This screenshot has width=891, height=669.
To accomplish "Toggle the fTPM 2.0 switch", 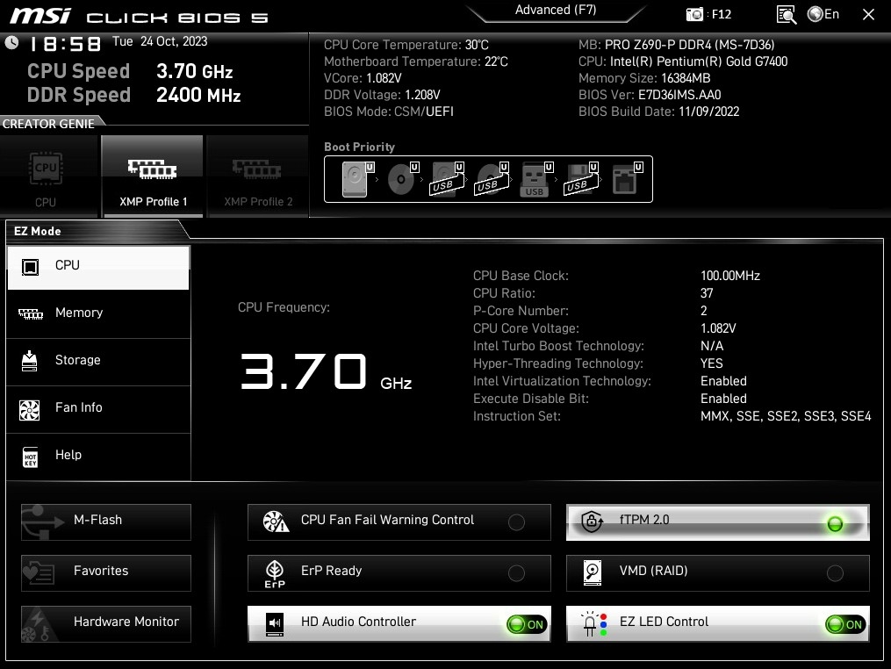I will tap(835, 523).
